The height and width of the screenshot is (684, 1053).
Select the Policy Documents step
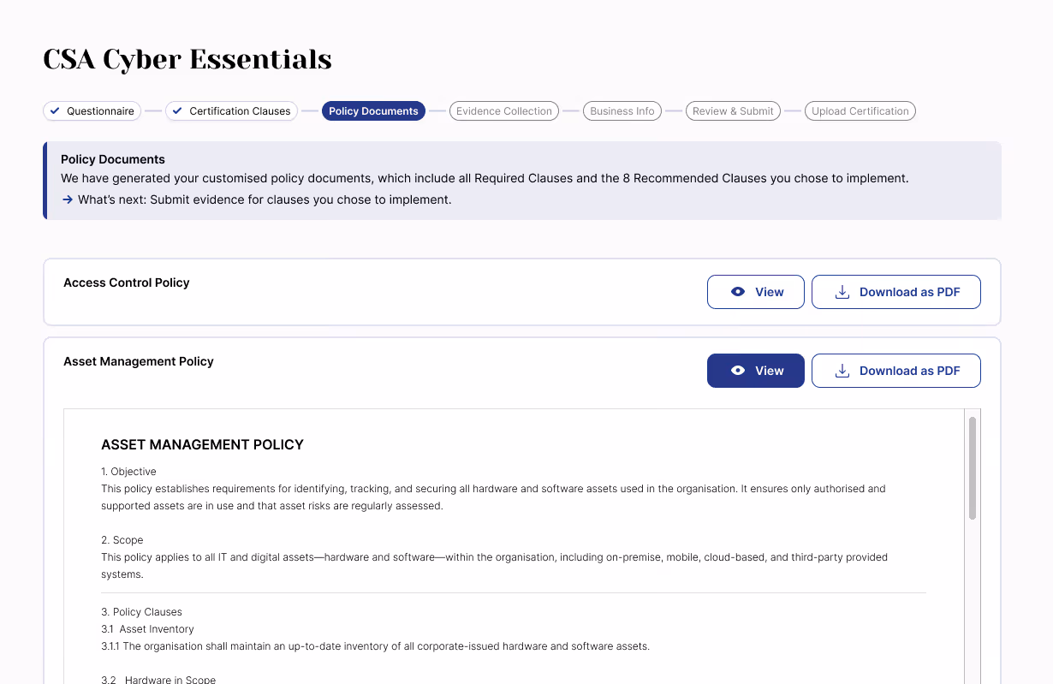(373, 110)
